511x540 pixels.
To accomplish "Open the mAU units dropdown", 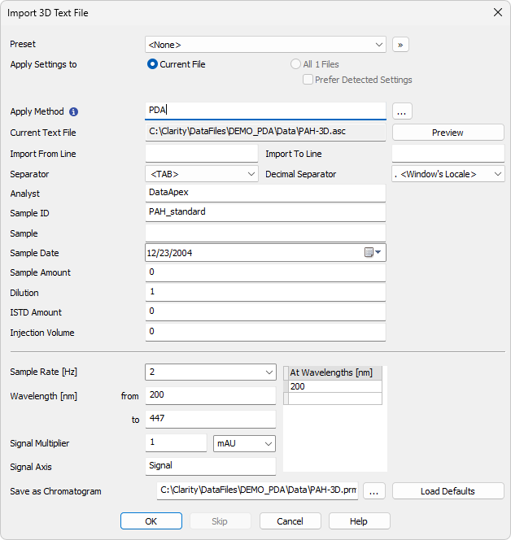I will click(x=244, y=443).
